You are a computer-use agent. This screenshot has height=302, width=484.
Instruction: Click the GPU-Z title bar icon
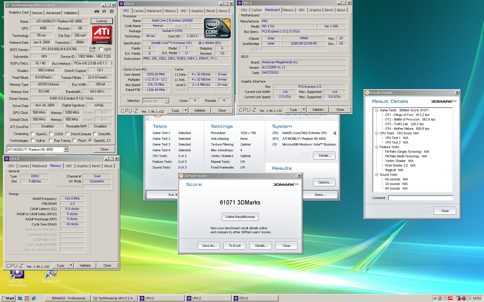click(8, 5)
